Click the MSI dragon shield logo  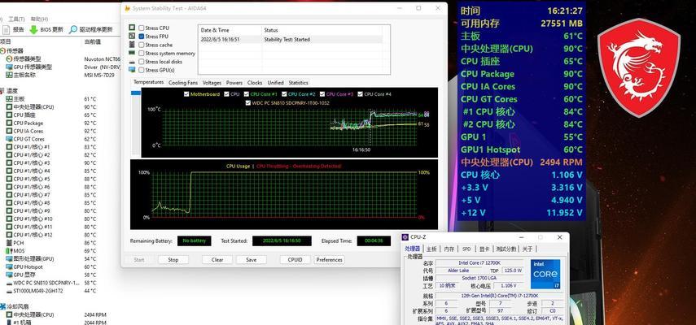(x=638, y=67)
